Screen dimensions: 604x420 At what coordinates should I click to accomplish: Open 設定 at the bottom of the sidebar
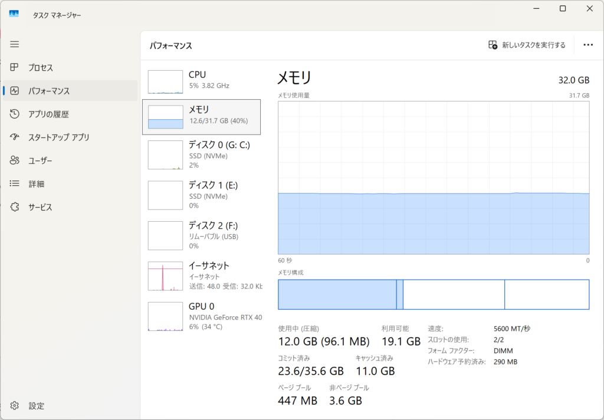click(70, 406)
